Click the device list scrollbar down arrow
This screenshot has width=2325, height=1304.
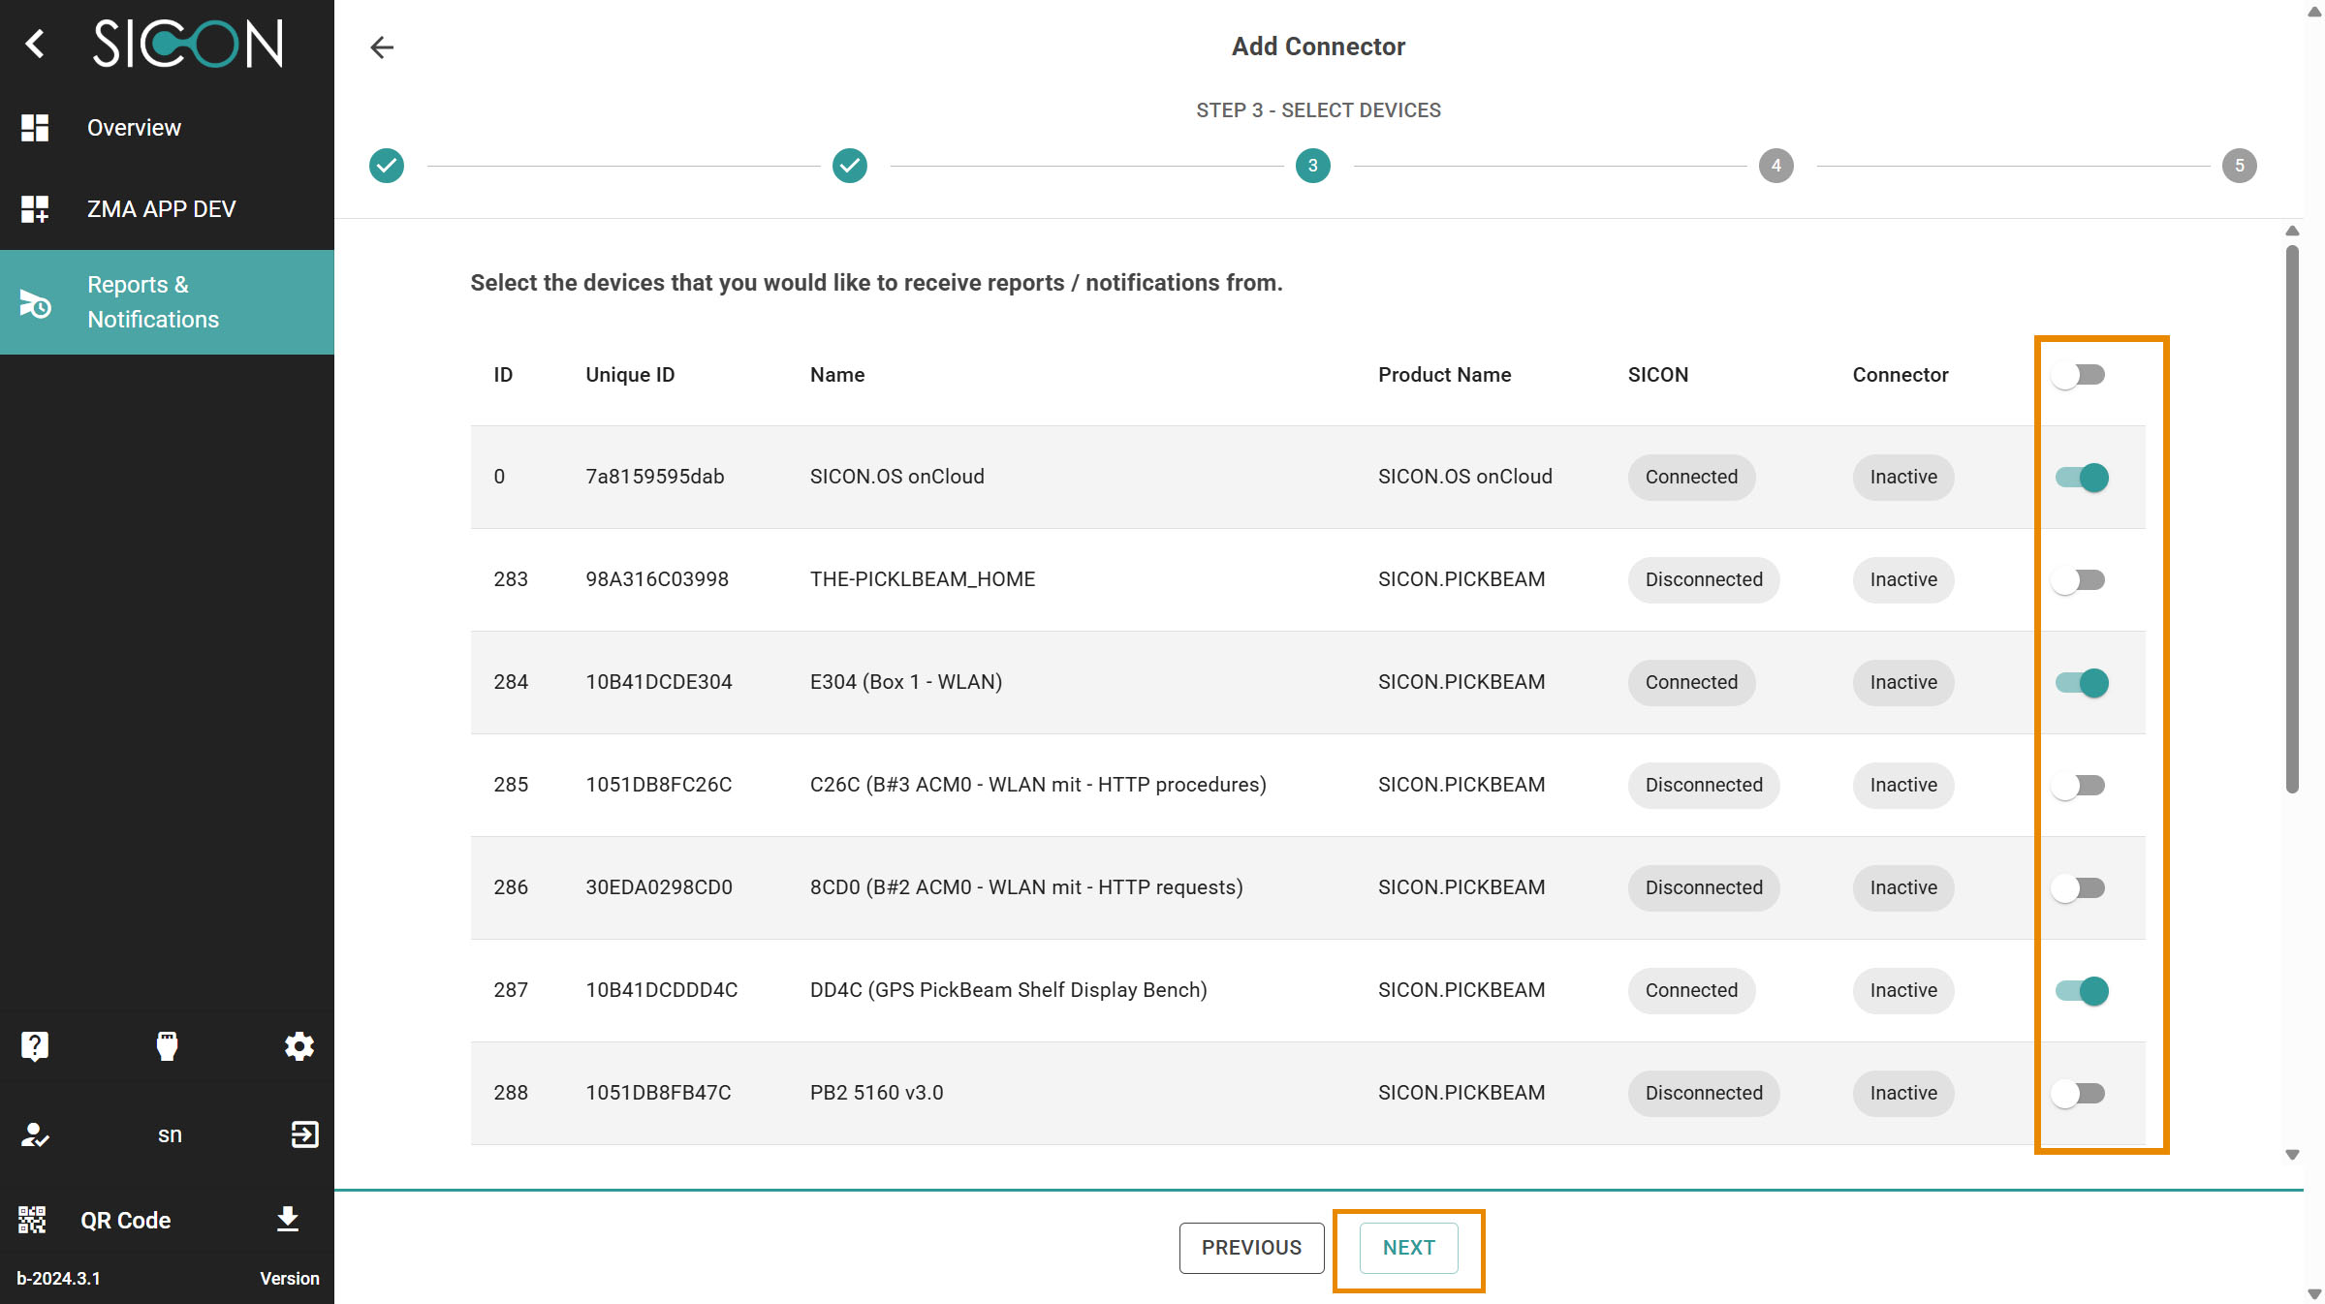tap(2292, 1155)
